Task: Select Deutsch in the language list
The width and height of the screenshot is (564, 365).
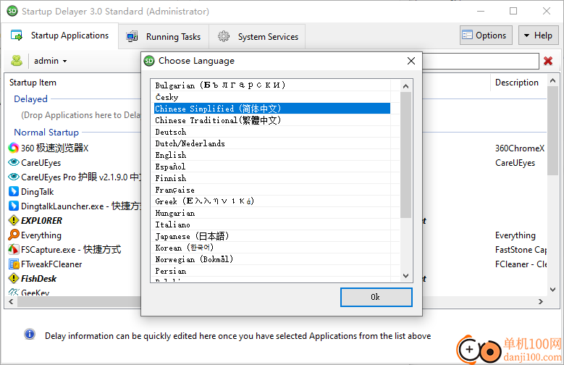Action: (272, 132)
